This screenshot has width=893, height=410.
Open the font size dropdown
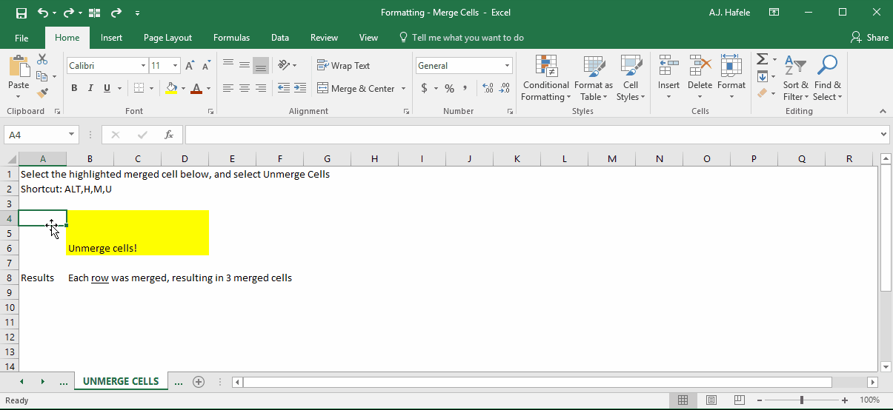point(175,66)
